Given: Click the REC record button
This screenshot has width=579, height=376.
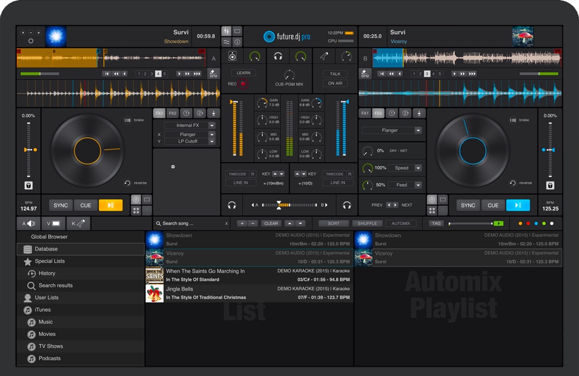Looking at the screenshot, I should pos(243,84).
